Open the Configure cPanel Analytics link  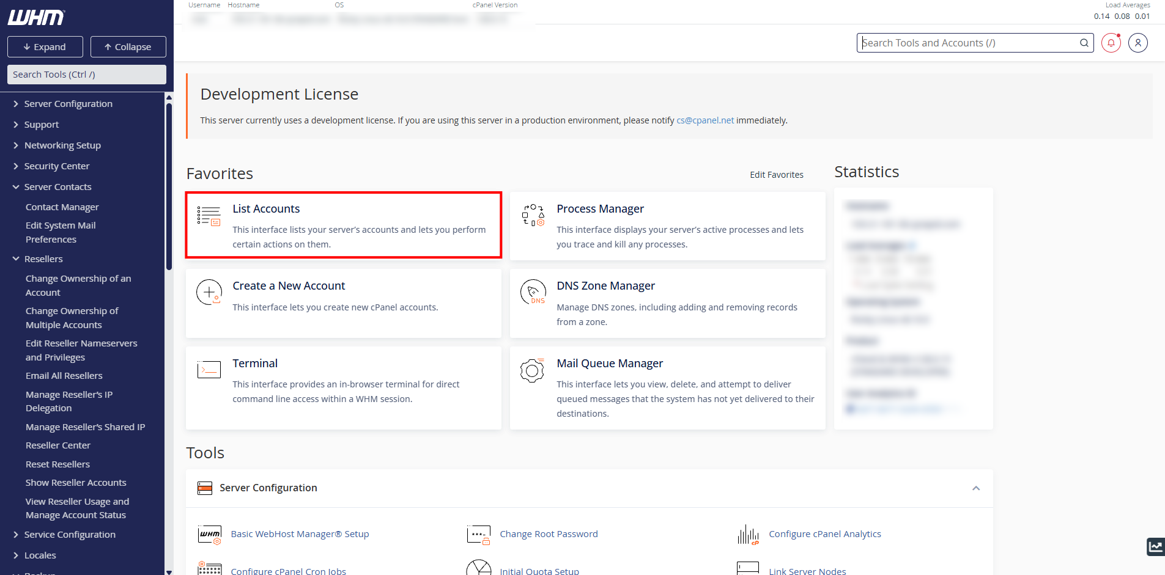click(825, 534)
